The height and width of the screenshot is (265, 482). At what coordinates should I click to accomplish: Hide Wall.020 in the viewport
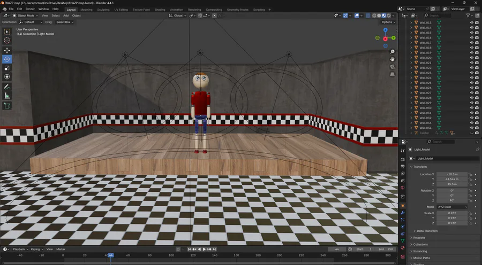tap(472, 58)
